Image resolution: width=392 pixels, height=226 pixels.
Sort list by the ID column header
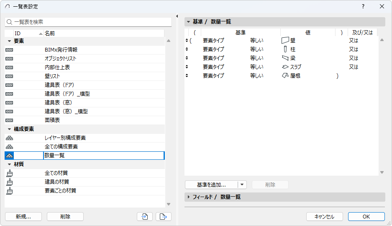(28, 33)
